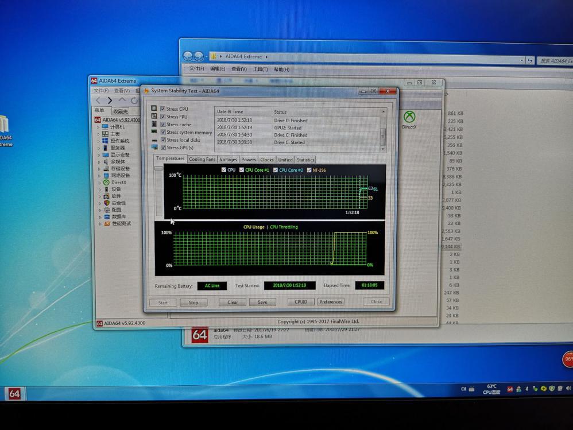Click the aida64 application icon in Explorer details pane
The image size is (573, 430).
click(x=200, y=335)
